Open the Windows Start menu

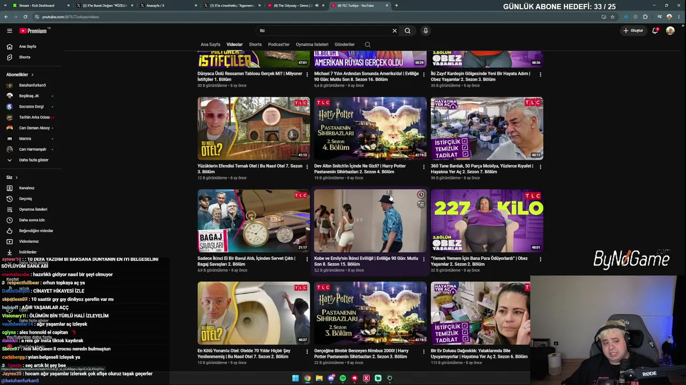click(295, 379)
